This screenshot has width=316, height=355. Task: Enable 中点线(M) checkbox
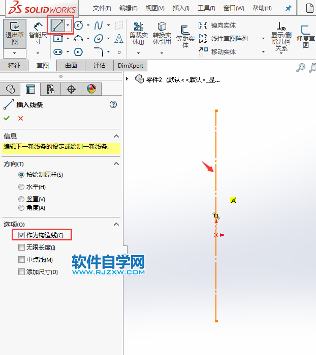[21, 259]
